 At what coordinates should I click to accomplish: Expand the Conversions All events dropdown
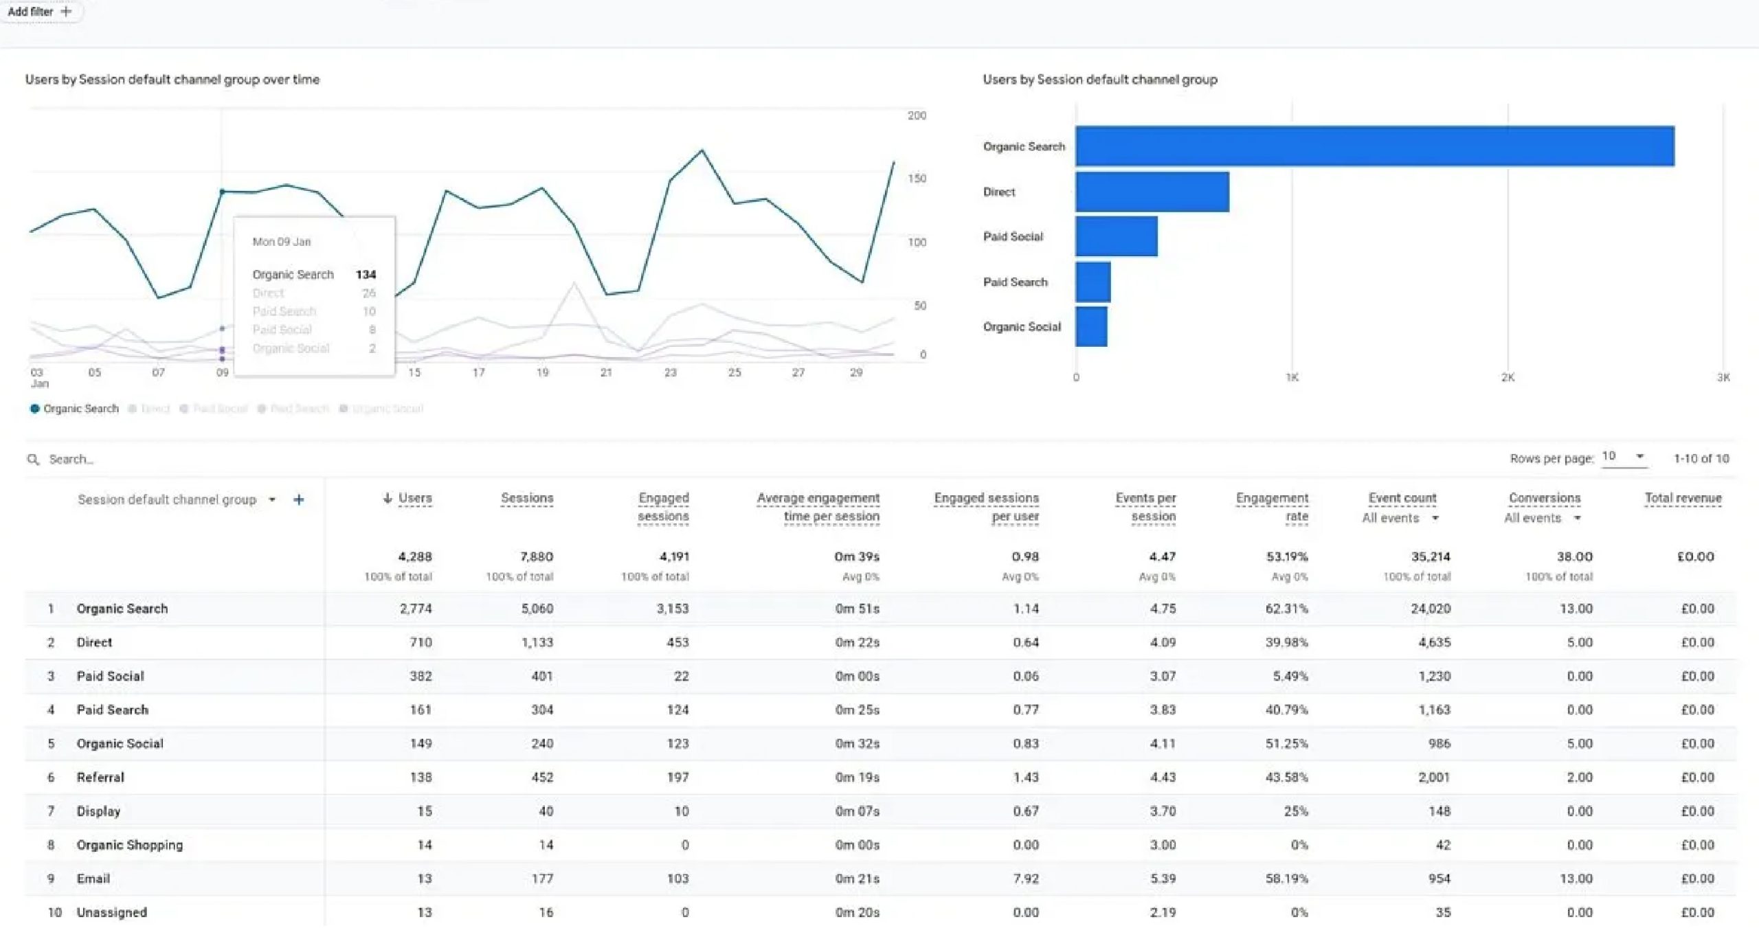point(1578,518)
